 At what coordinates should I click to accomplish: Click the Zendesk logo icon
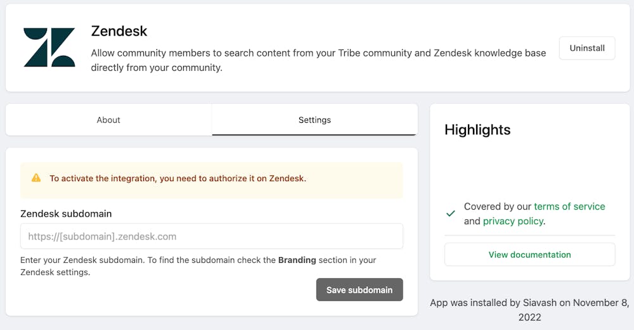pyautogui.click(x=49, y=48)
